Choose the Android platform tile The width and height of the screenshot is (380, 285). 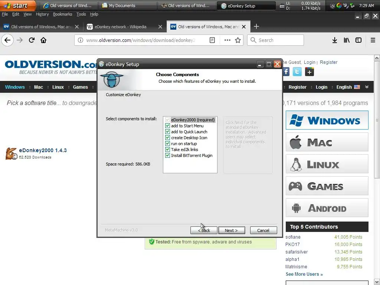327,208
